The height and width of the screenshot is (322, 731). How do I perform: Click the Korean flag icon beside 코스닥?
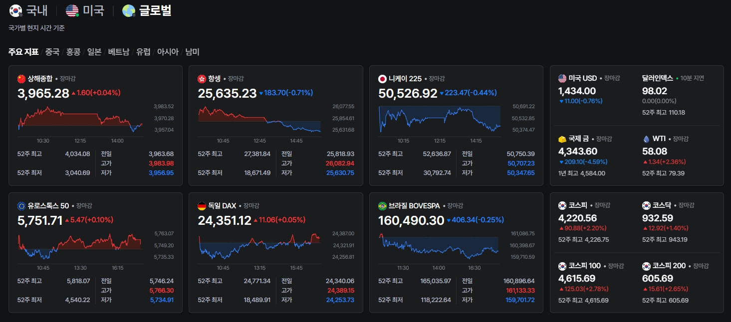tap(646, 205)
